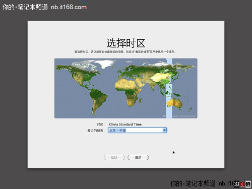The image size is (252, 189).
Task: Click the 时区: label
Action: click(101, 124)
